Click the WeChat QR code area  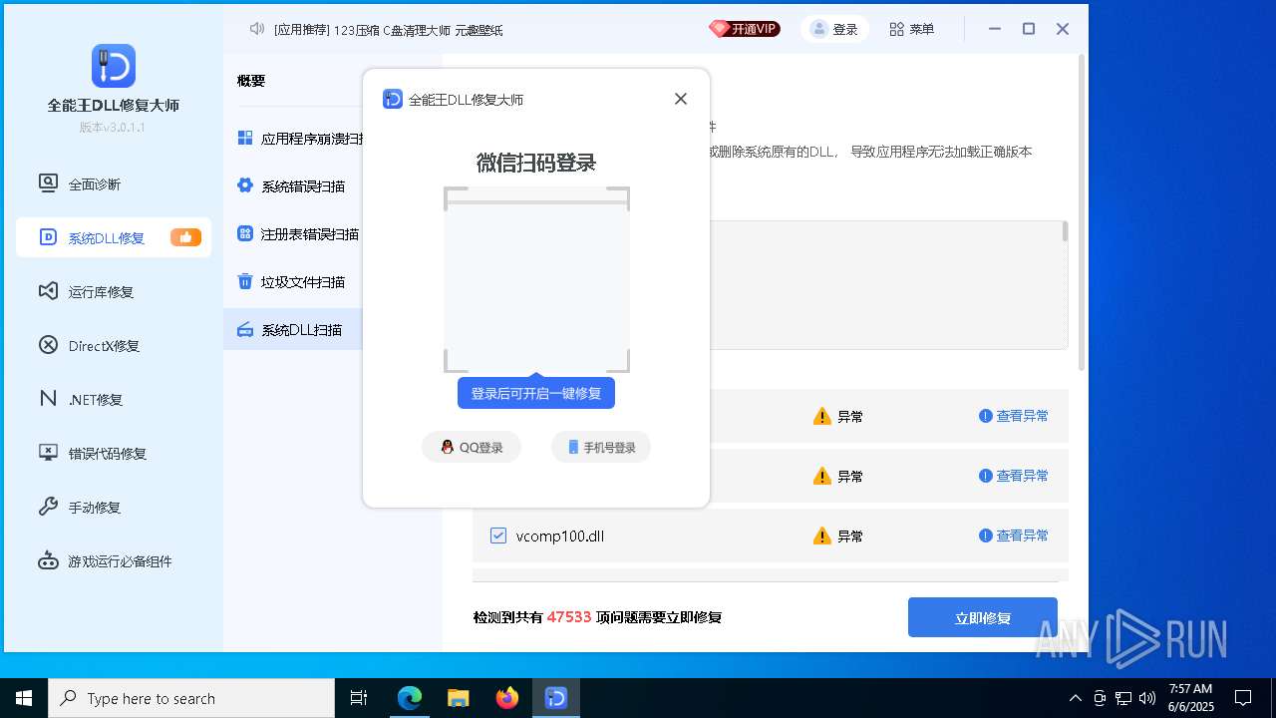[536, 279]
